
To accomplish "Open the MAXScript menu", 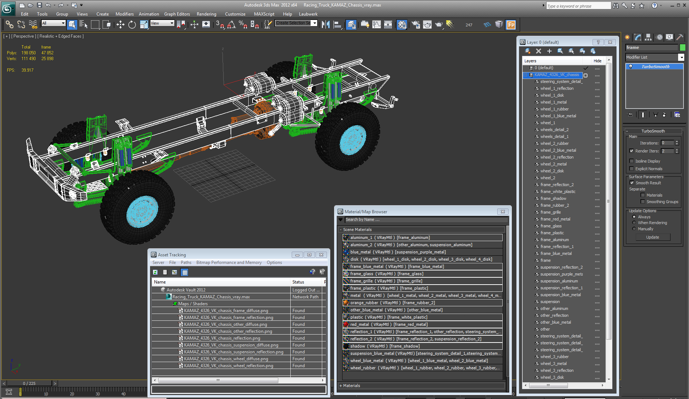I will click(264, 14).
